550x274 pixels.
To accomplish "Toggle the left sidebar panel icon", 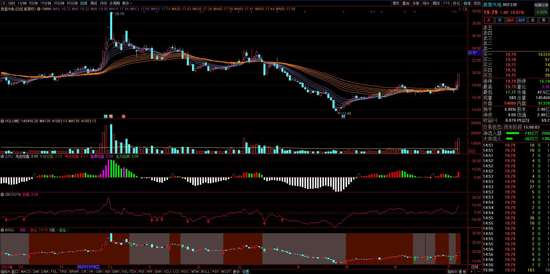I will [x=3, y=3].
